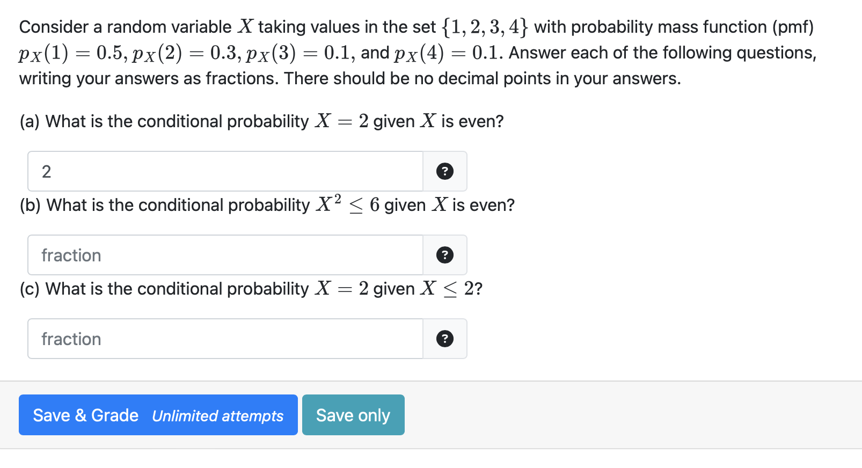The image size is (862, 468).
Task: Click the part (b) fraction input field
Action: pyautogui.click(x=225, y=255)
